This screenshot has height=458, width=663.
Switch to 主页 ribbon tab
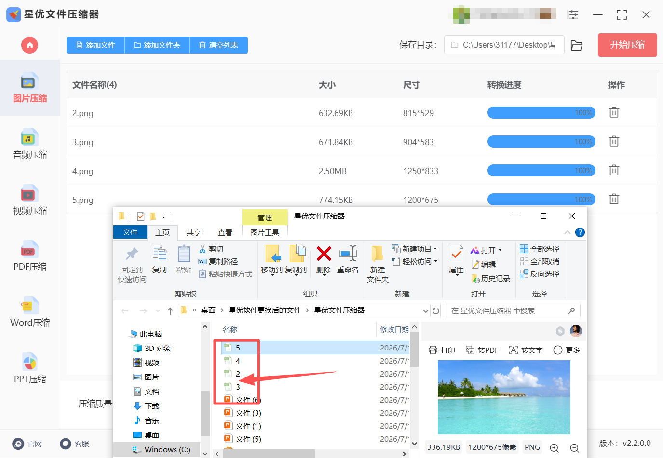pyautogui.click(x=162, y=232)
